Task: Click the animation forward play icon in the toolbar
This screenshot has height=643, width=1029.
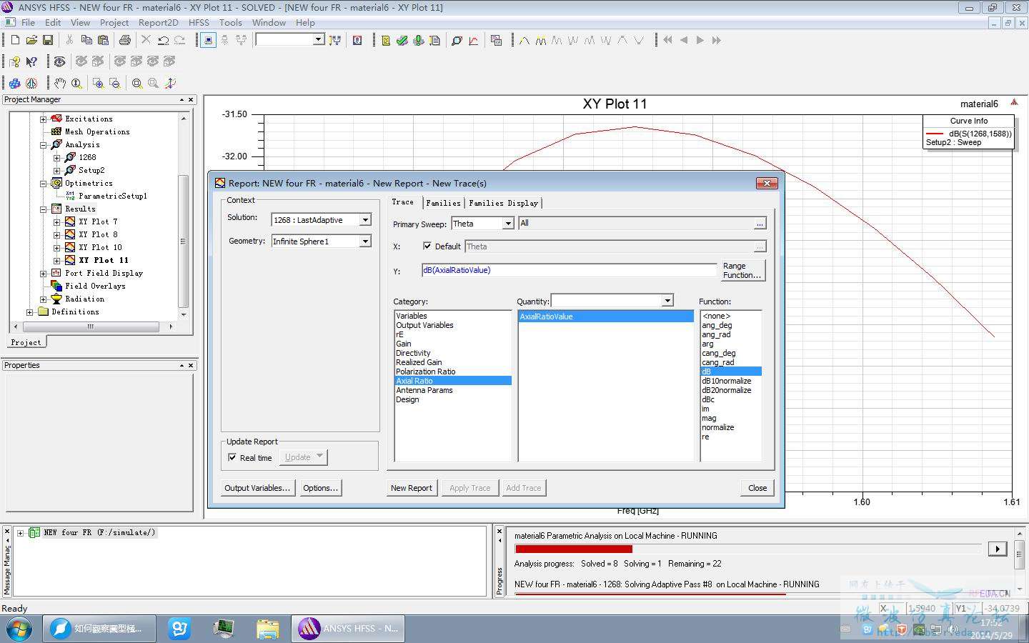Action: click(x=700, y=41)
